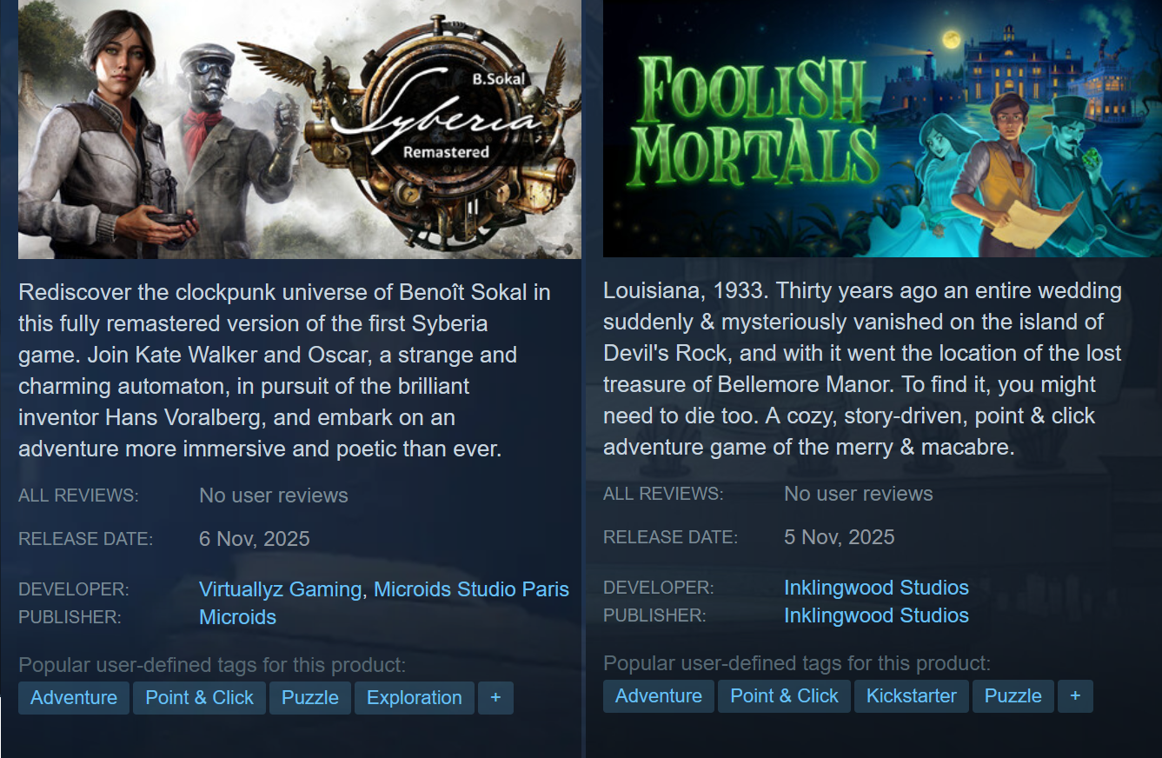
Task: Select Point & Click tag under Syberia Remastered
Action: (199, 698)
